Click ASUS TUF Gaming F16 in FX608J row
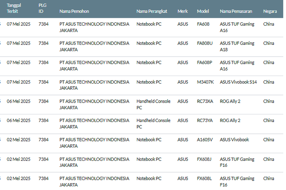 point(237,162)
